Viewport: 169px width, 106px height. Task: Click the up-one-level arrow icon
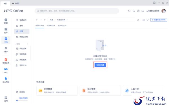tap(45, 20)
